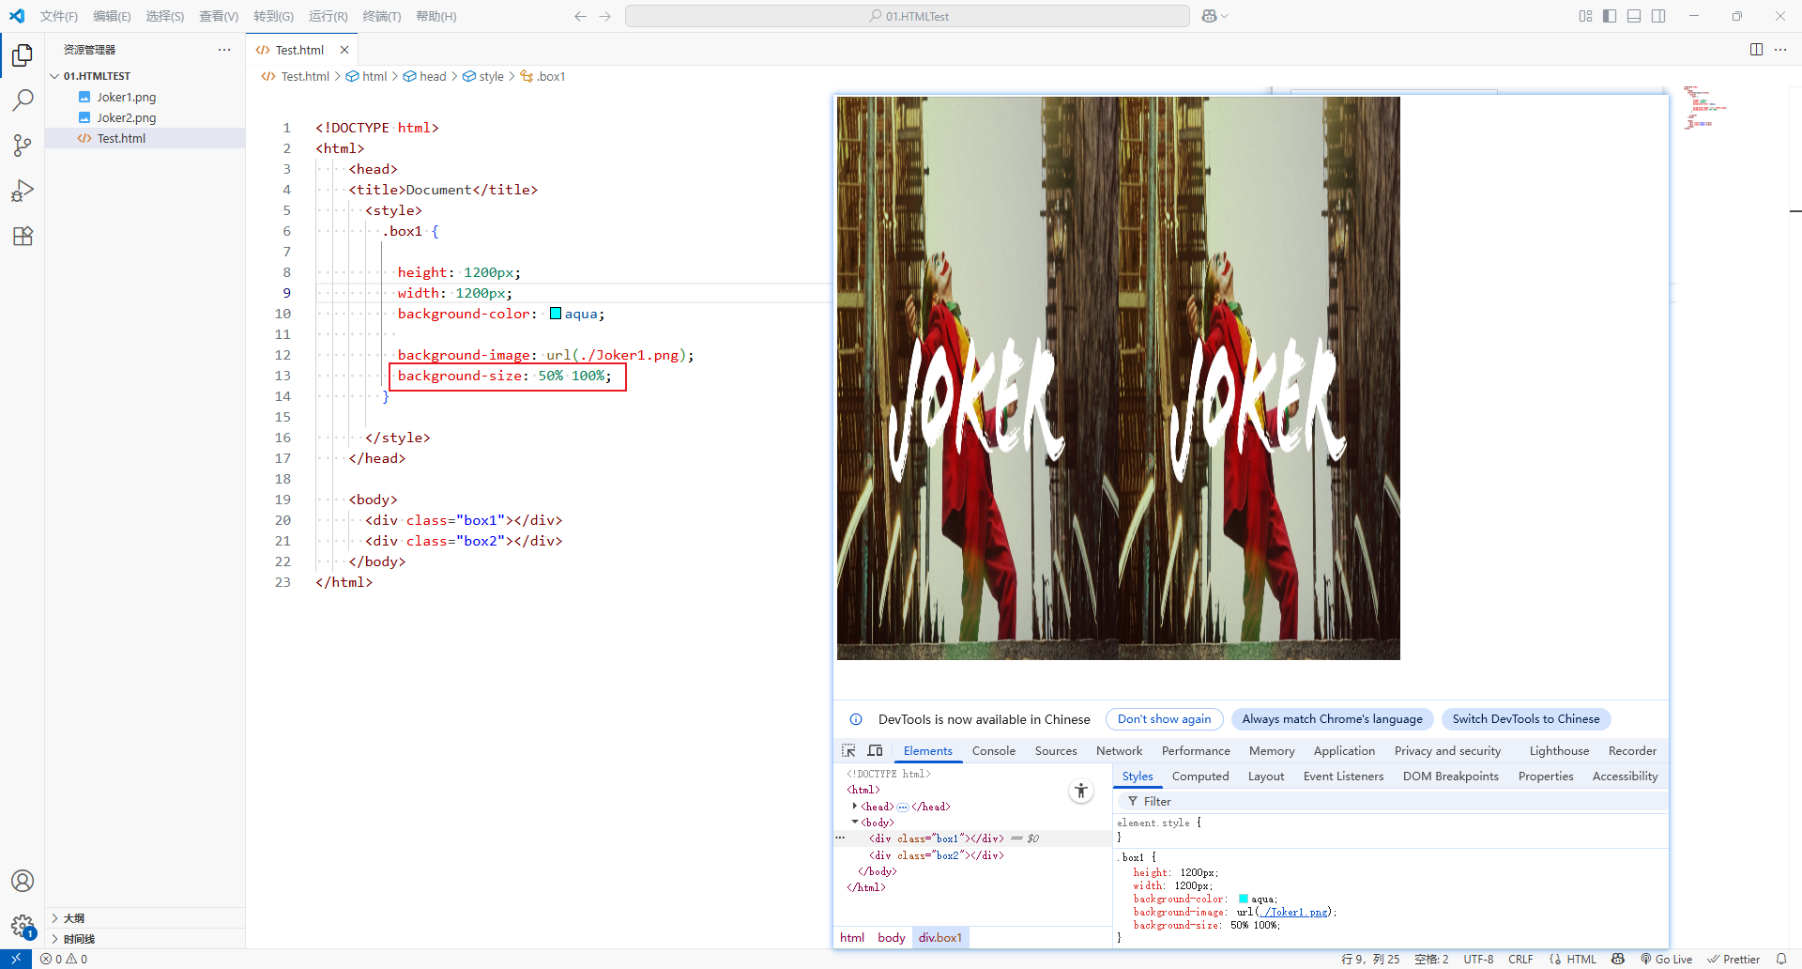Click aqua color swatch in DevTools Styles
Viewport: 1802px width, 969px height.
(1244, 899)
